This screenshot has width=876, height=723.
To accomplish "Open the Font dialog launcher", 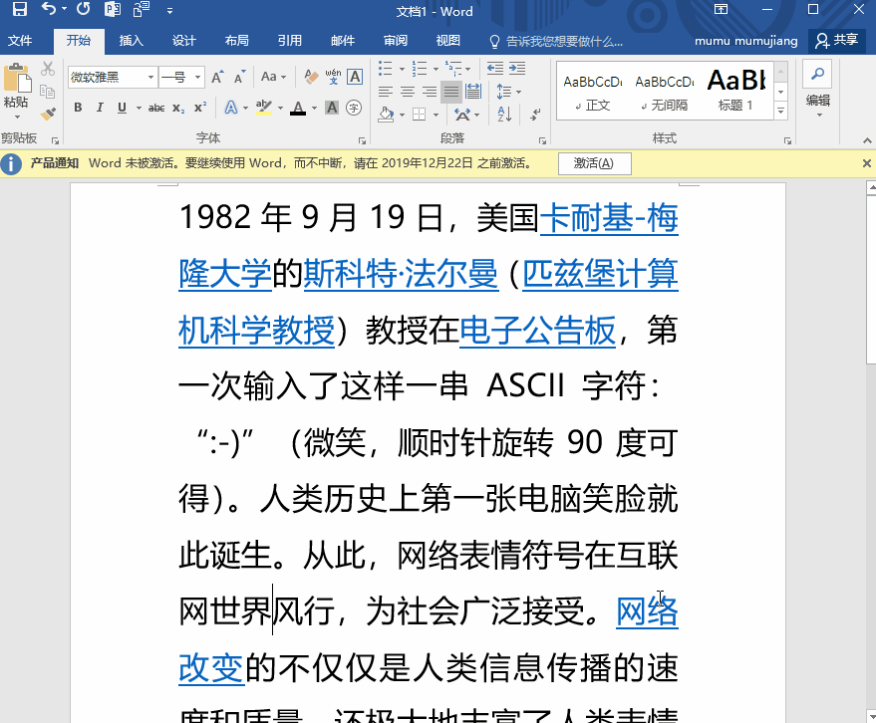I will tap(362, 140).
